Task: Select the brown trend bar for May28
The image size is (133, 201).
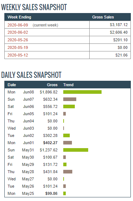Action: [68, 172]
